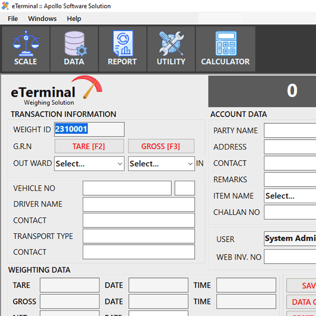Image resolution: width=316 pixels, height=316 pixels.
Task: Click the TIME field in GROSS row
Action: click(x=246, y=301)
